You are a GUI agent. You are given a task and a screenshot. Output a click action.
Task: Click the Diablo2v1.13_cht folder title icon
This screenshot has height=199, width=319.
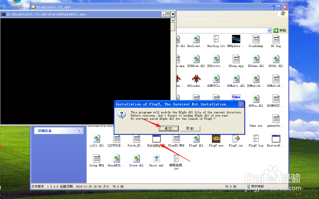coord(33,7)
